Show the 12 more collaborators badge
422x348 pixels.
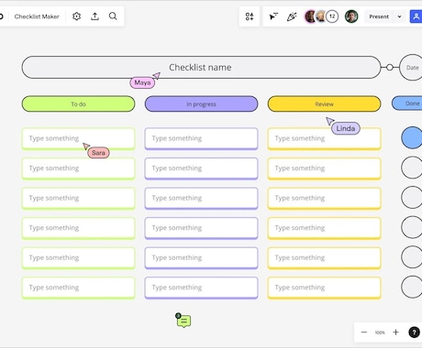[x=332, y=16]
